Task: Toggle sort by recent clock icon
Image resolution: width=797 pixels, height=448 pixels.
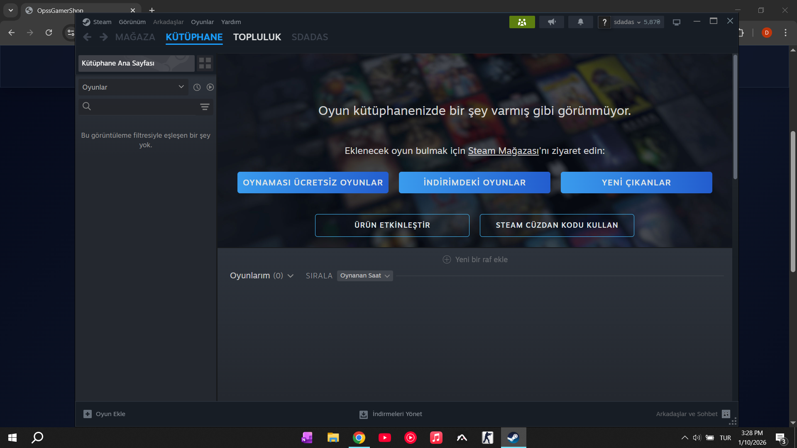Action: point(197,87)
